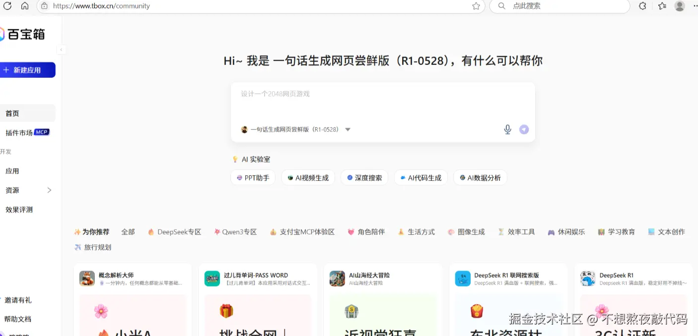698x336 pixels.
Task: Select the 支付宝MCP体验区 category tab
Action: 302,232
